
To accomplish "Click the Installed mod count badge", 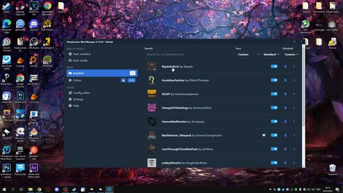I will pos(132,73).
